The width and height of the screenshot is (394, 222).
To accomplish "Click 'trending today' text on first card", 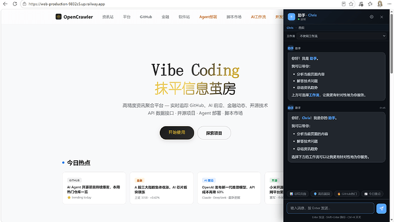I will (x=82, y=197).
